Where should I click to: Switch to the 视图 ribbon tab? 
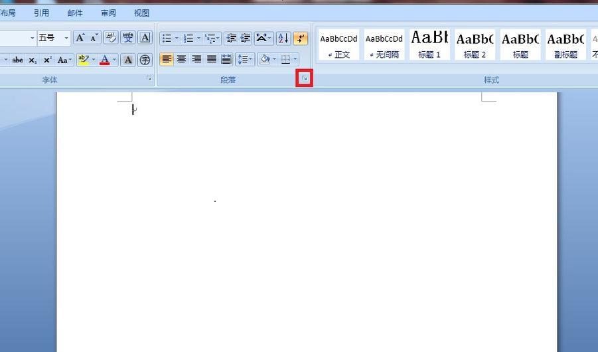click(x=141, y=13)
